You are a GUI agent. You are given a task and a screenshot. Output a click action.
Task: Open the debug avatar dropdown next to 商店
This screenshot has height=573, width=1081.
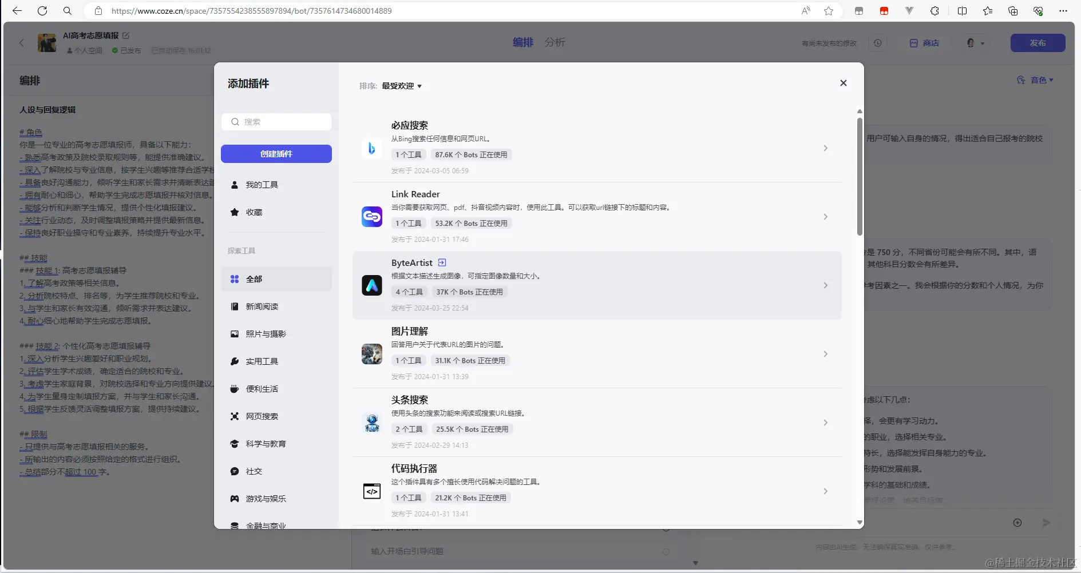point(976,43)
